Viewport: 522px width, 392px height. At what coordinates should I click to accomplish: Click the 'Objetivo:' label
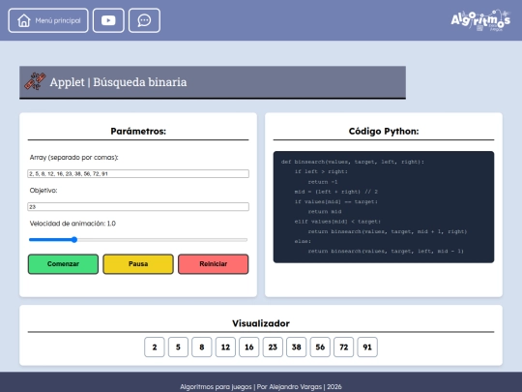pos(43,191)
